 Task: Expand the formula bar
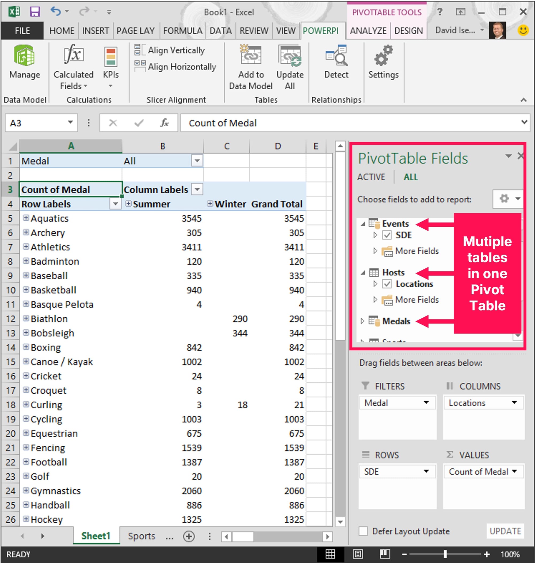click(x=524, y=122)
